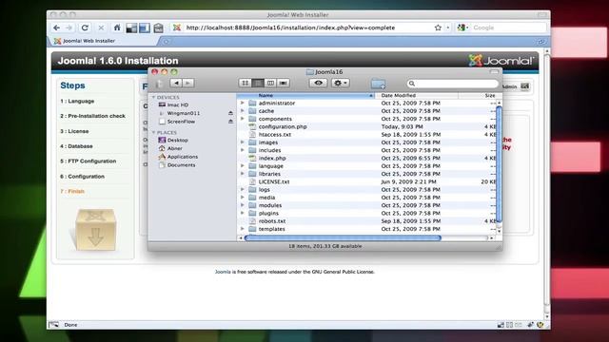
Task: Select the modules folder row
Action: click(x=366, y=205)
